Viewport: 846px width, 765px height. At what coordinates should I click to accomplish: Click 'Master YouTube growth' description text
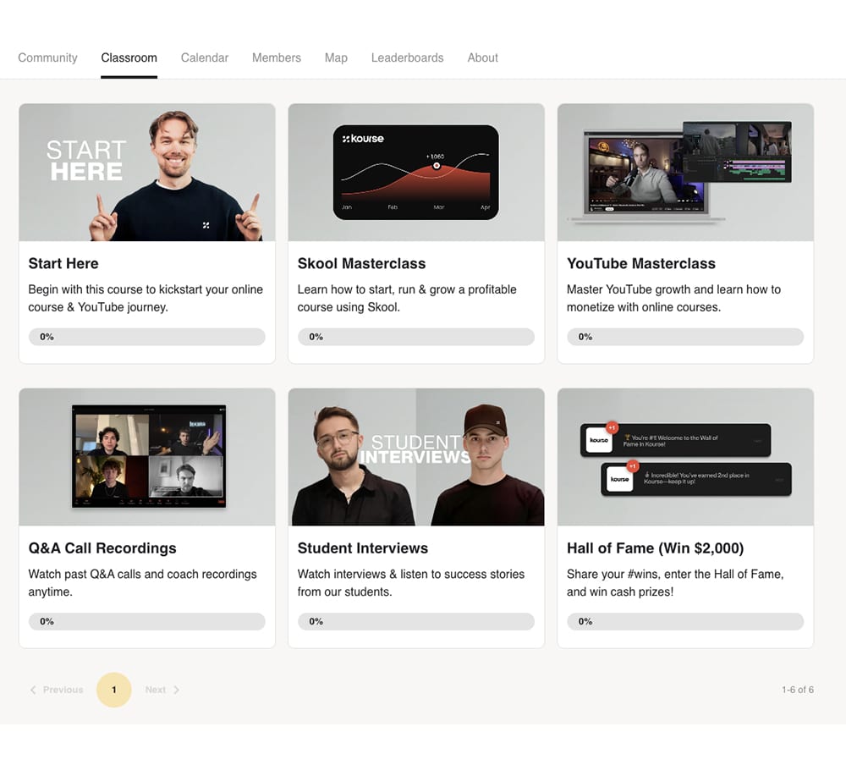674,298
